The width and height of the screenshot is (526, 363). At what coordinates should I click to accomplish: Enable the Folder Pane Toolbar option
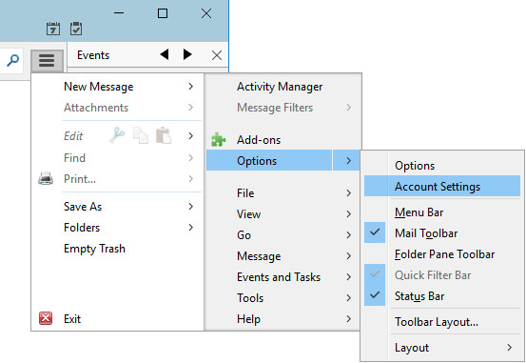click(442, 254)
